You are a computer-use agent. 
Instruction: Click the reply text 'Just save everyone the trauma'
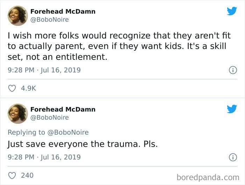[x=73, y=144]
